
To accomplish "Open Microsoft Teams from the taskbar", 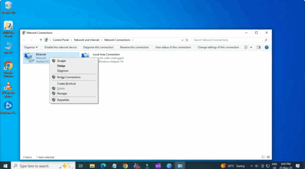I will (136, 166).
